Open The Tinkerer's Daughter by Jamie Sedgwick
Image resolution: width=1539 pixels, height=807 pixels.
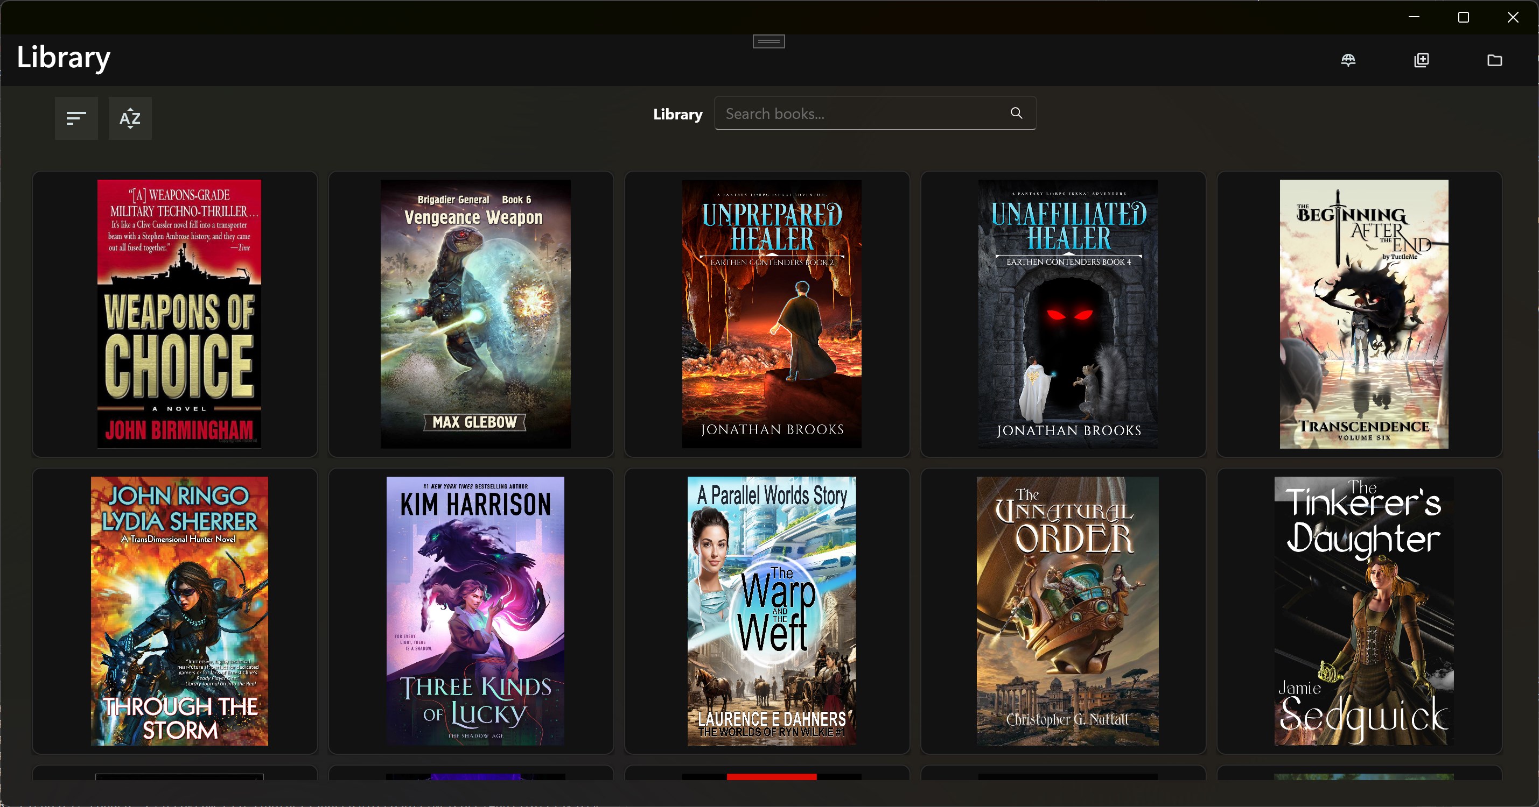(1363, 611)
